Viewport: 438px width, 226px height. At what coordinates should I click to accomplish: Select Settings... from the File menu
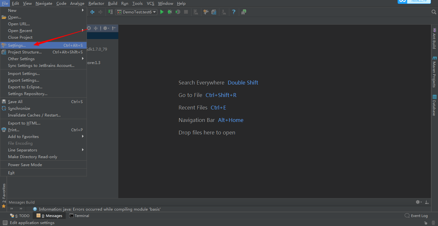pos(17,45)
